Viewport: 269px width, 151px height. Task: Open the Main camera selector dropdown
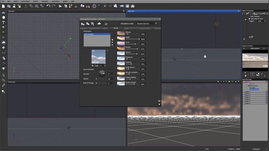[255, 49]
